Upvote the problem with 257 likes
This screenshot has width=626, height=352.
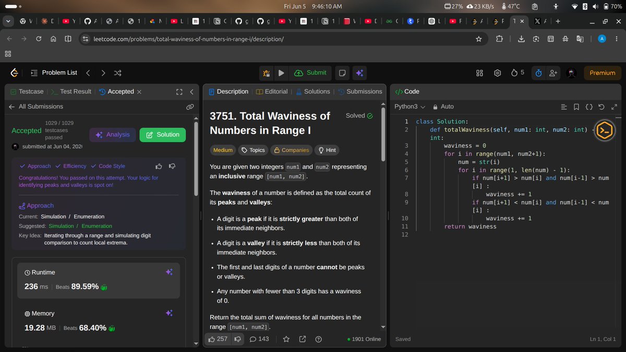point(218,339)
